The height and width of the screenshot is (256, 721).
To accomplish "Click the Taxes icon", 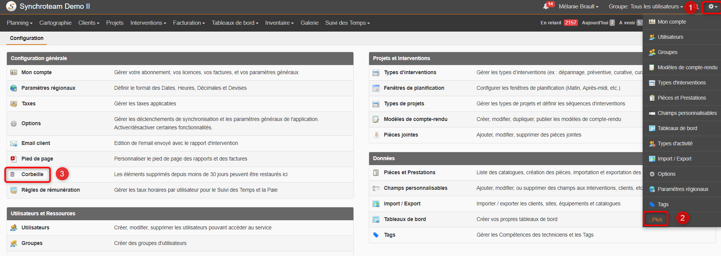I will (x=14, y=103).
